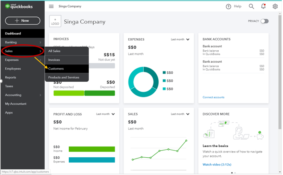
Task: Open the Help question-mark icon
Action: tap(228, 6)
